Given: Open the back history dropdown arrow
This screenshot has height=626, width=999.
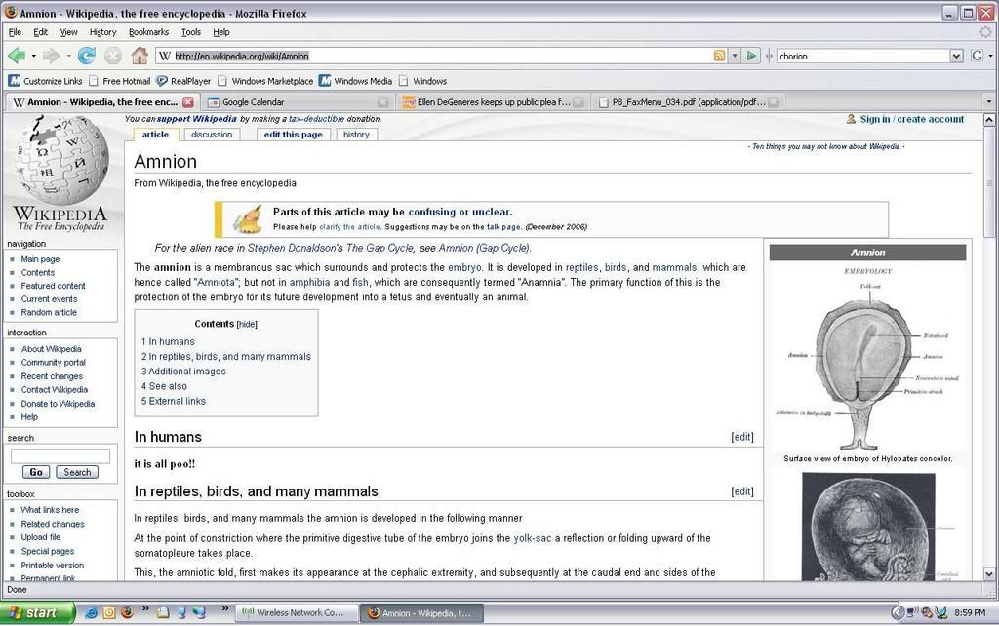Looking at the screenshot, I should 34,56.
